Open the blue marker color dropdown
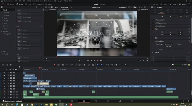 104,65
